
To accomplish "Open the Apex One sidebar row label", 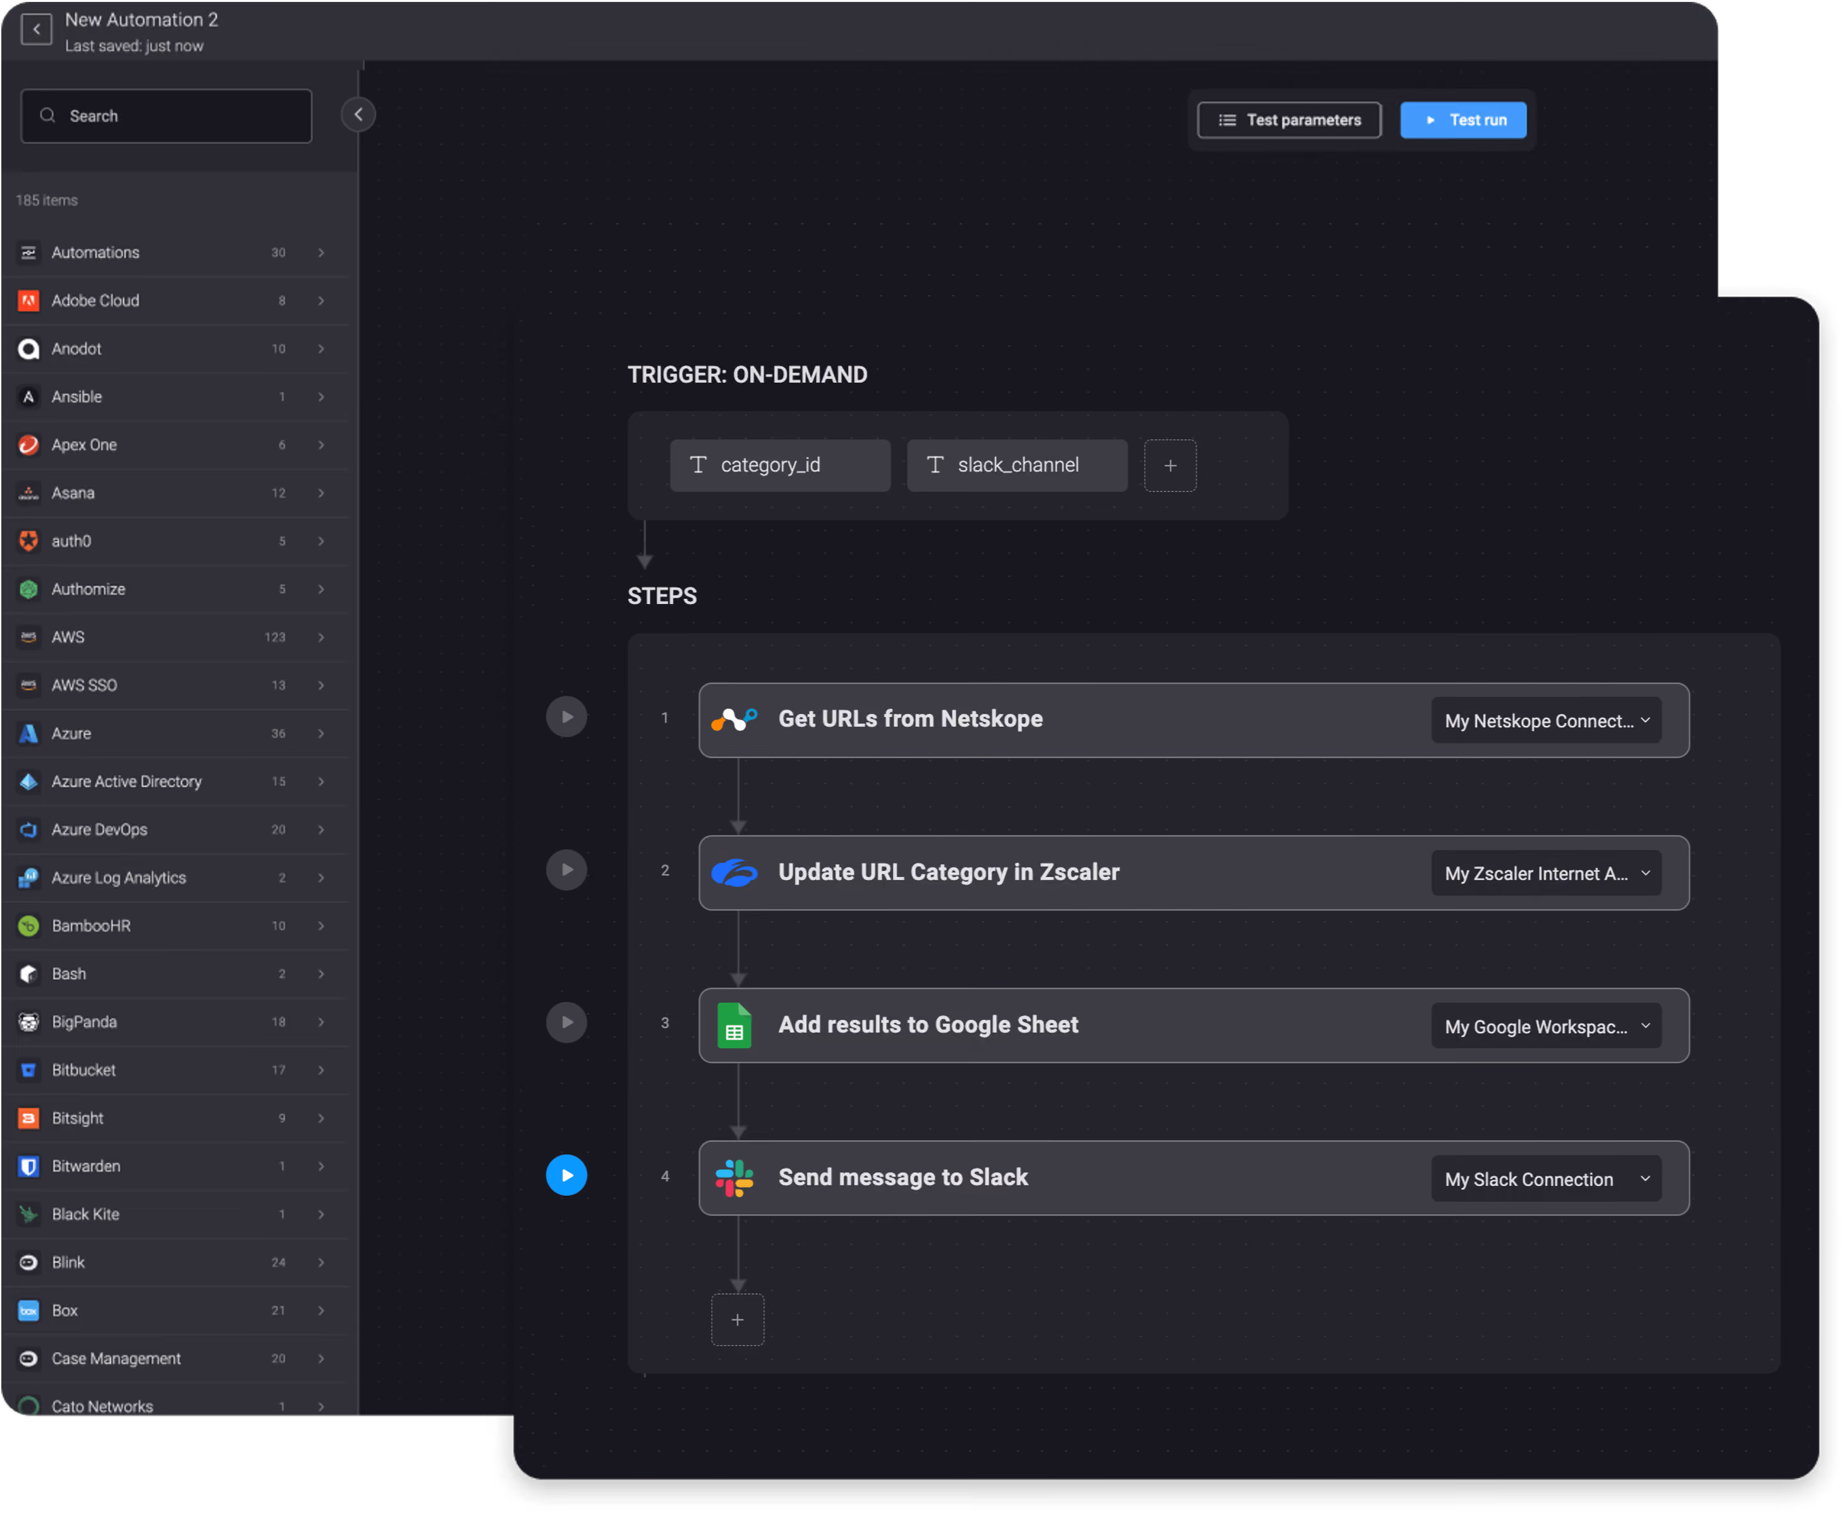I will pyautogui.click(x=84, y=445).
